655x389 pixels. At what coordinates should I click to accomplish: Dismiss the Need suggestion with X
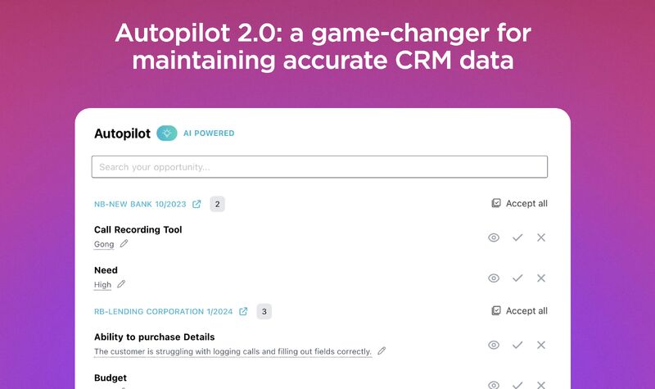[x=541, y=278]
